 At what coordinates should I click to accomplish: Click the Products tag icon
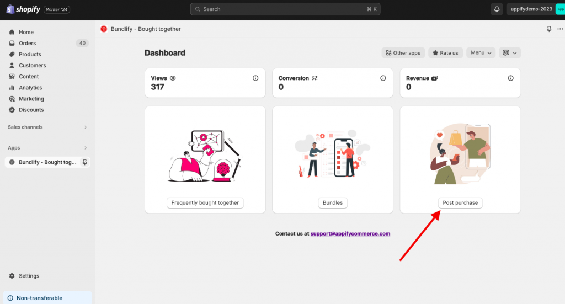12,55
